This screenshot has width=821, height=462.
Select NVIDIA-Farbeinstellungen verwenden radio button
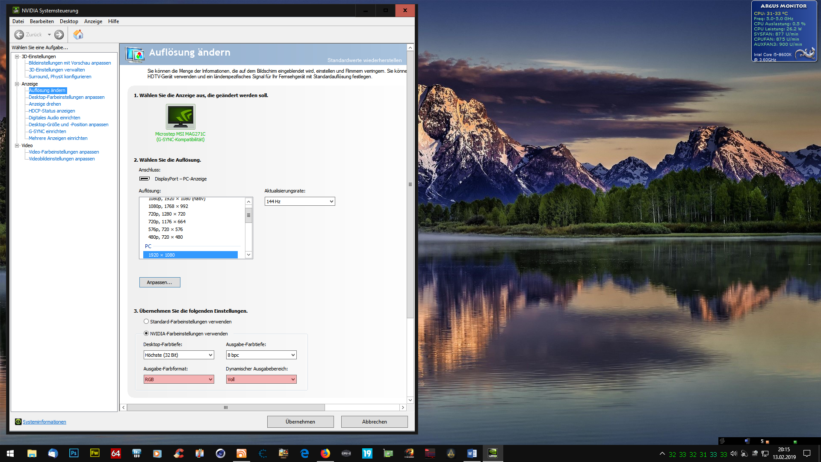click(146, 334)
